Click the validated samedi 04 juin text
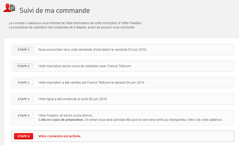Image resolution: width=239 pixels, height=145 pixels. tap(91, 83)
